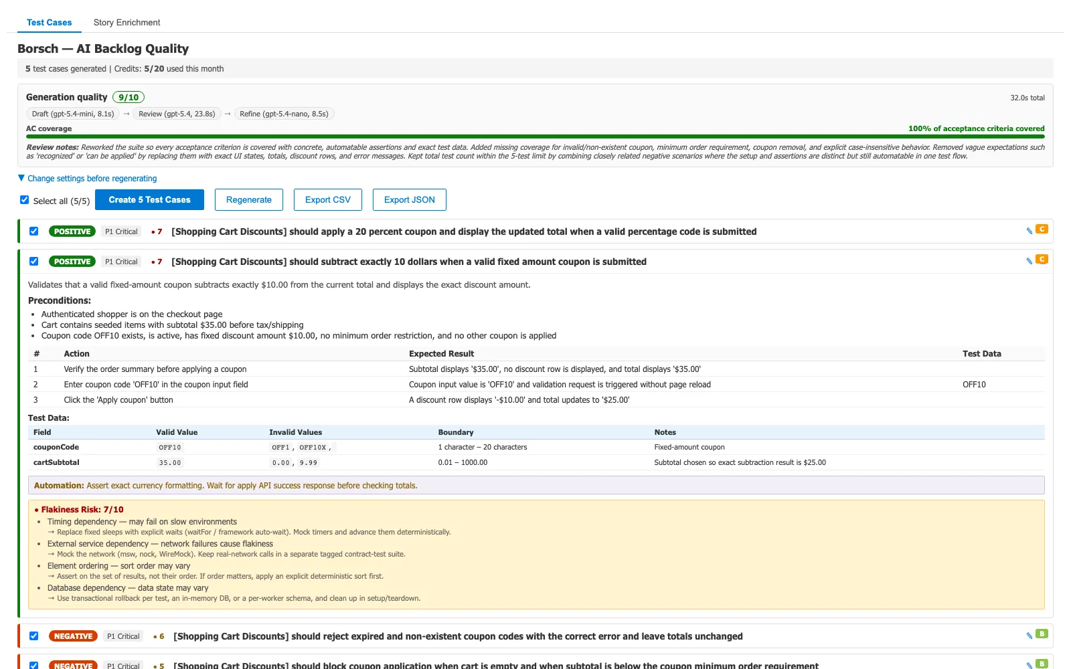Viewport: 1071px width, 669px height.
Task: Click 'External service dependency' flakiness item
Action: [x=160, y=544]
